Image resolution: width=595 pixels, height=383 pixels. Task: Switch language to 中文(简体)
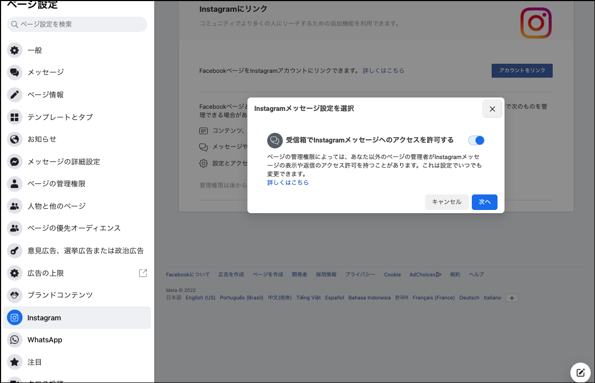point(280,298)
